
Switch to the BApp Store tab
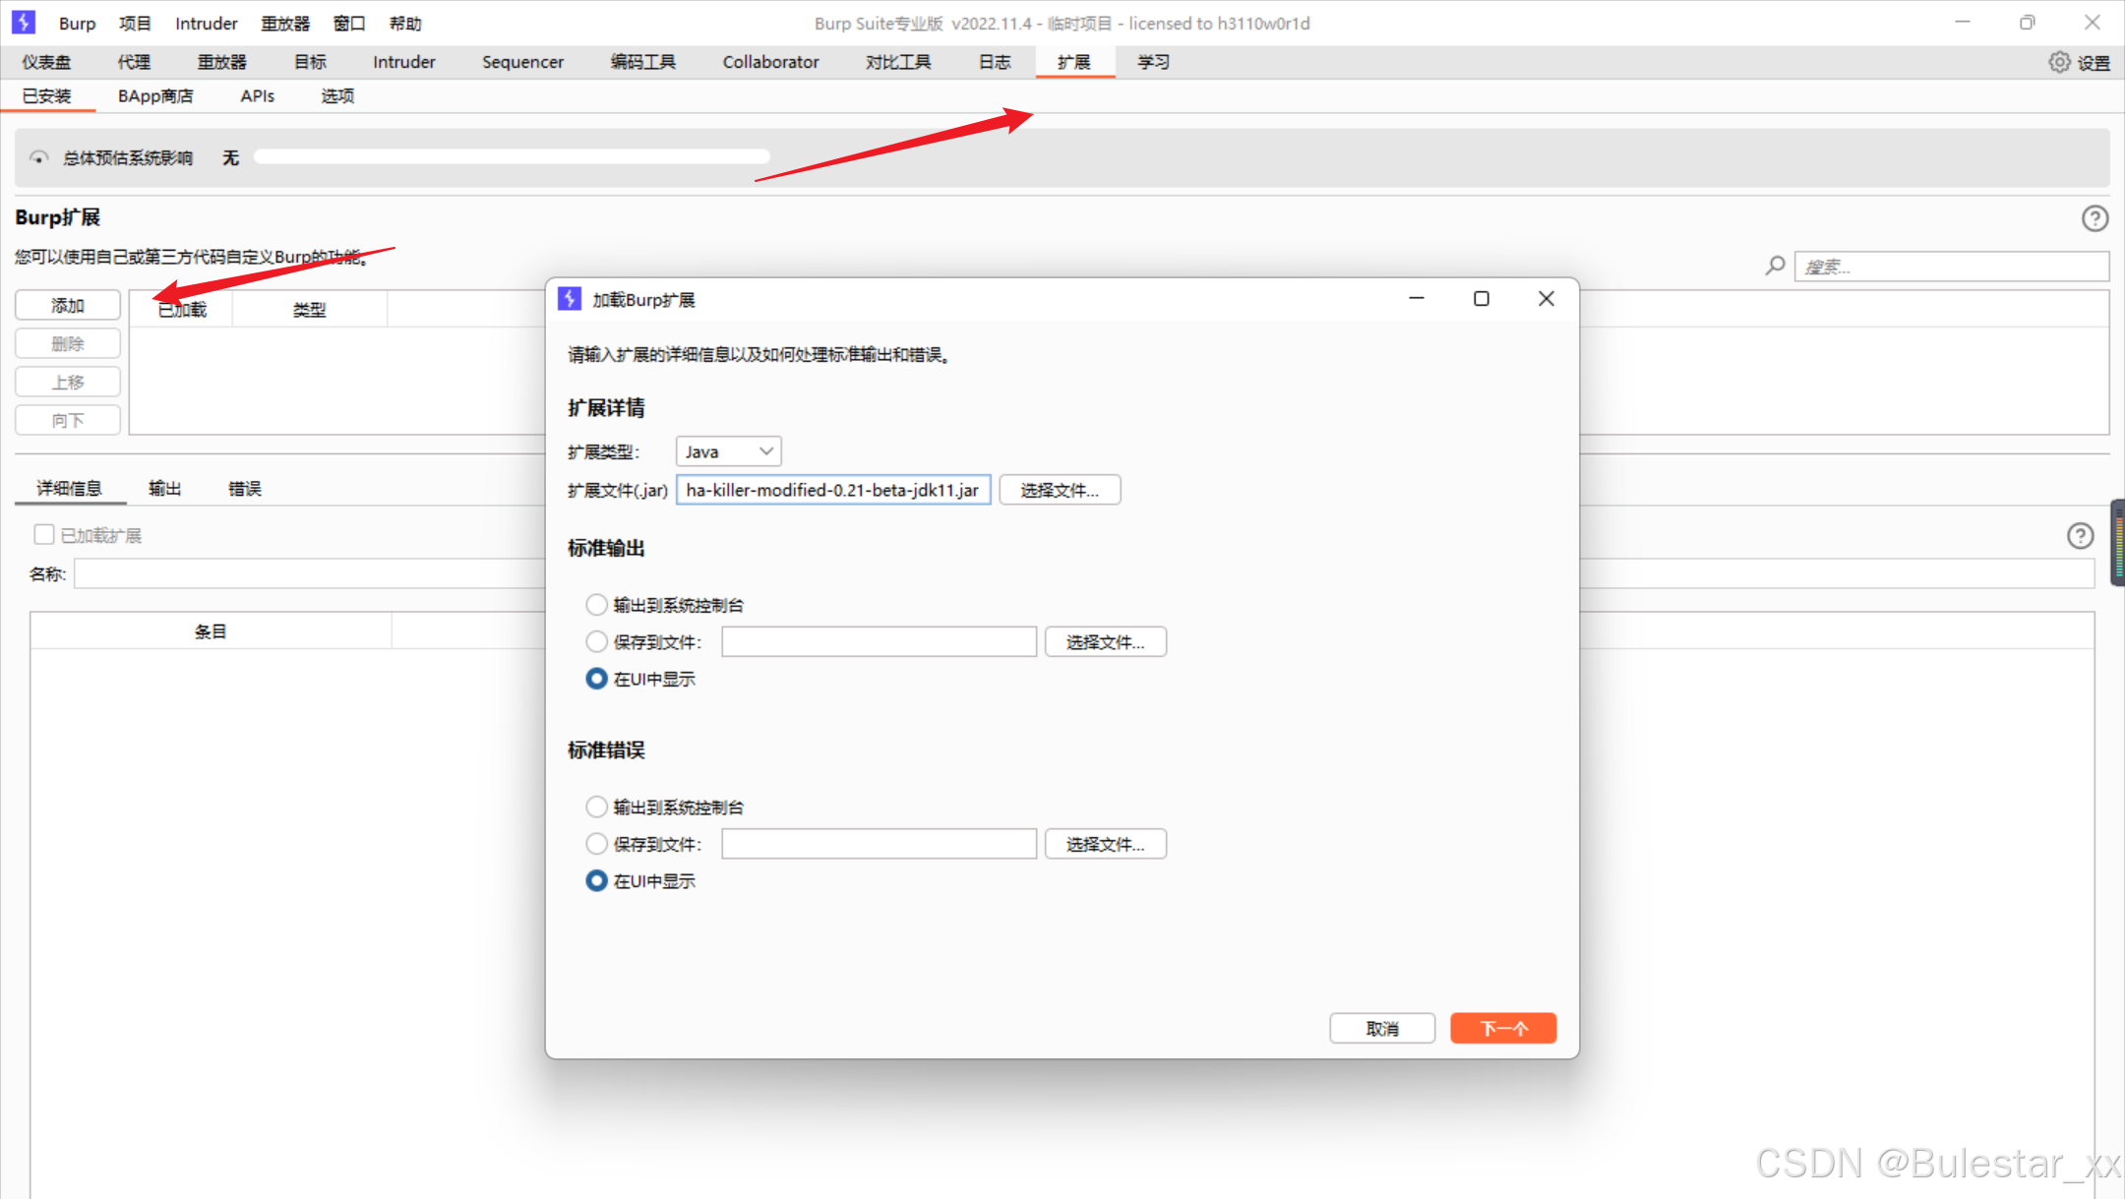tap(155, 95)
